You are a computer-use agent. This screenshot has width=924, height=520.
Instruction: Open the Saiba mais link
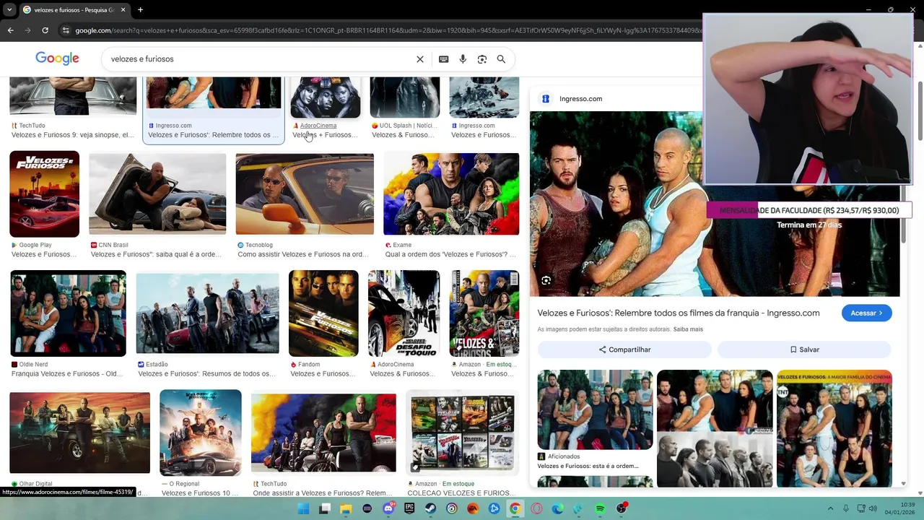[688, 329]
